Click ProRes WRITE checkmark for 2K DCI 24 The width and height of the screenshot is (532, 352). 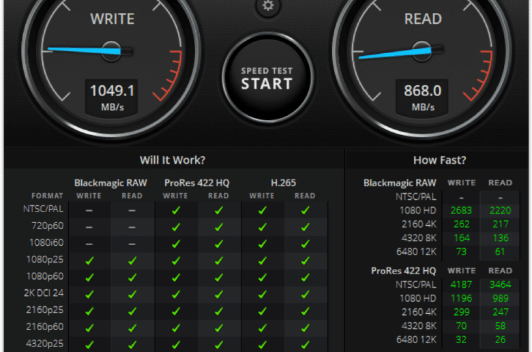click(x=176, y=294)
